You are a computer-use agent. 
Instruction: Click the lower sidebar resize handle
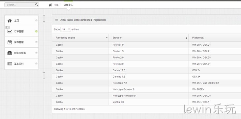tap(44, 76)
